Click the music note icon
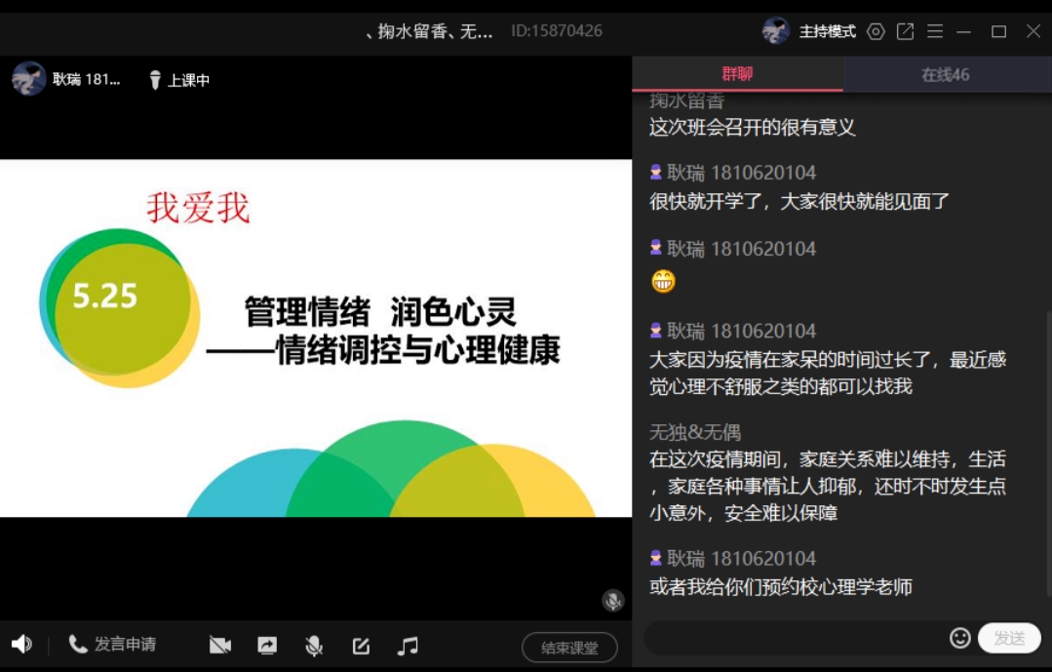 (x=408, y=646)
